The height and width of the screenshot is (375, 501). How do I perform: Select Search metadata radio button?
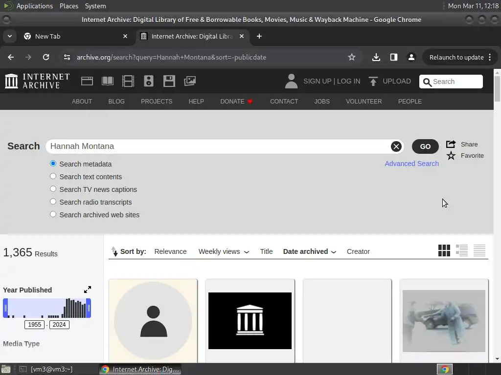[53, 164]
